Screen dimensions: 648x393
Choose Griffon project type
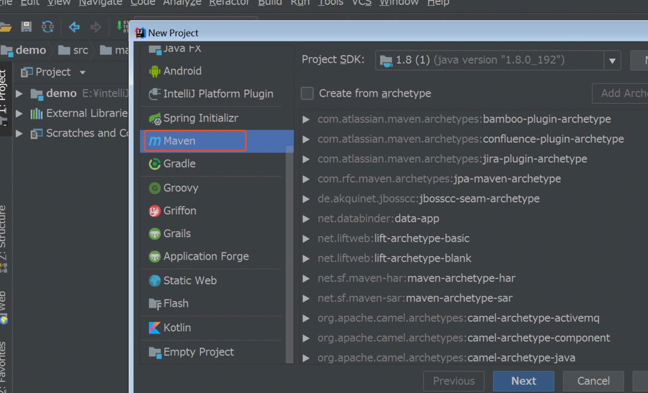pyautogui.click(x=217, y=211)
